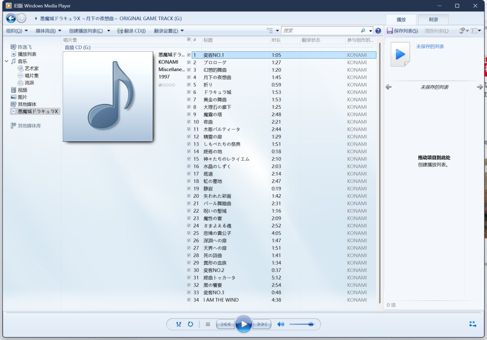Collapse the 音乐 tree node
The height and width of the screenshot is (340, 487).
pos(6,61)
